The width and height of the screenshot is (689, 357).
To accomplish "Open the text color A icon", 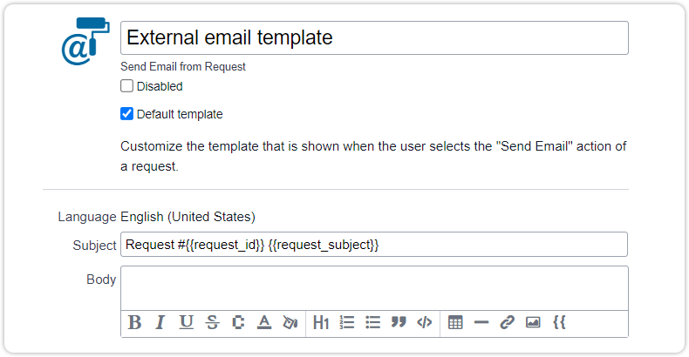I will pos(264,322).
